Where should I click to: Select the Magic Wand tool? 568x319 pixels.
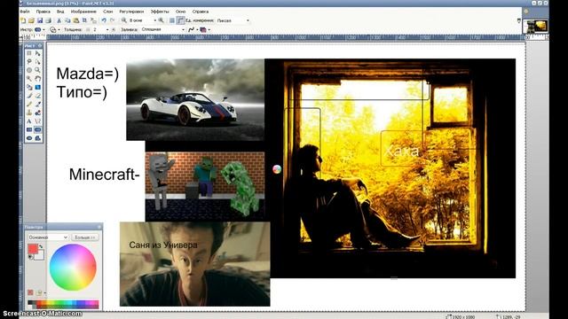(29, 79)
